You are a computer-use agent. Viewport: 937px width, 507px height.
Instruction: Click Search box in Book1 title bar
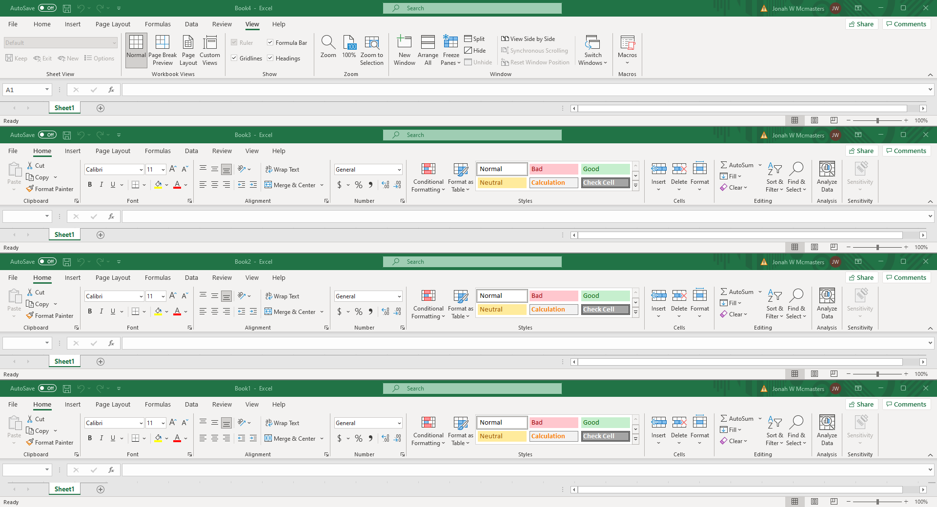472,389
